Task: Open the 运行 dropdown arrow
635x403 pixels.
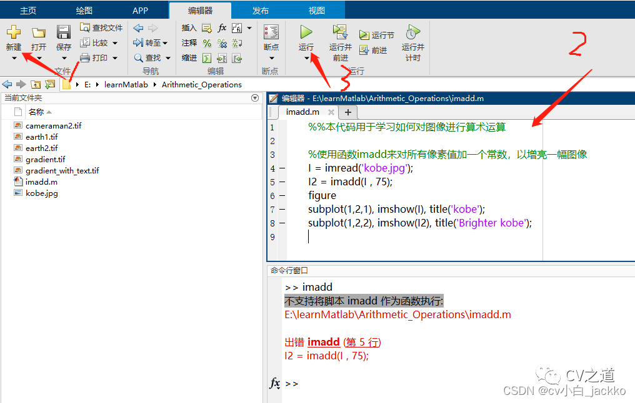Action: coord(306,57)
